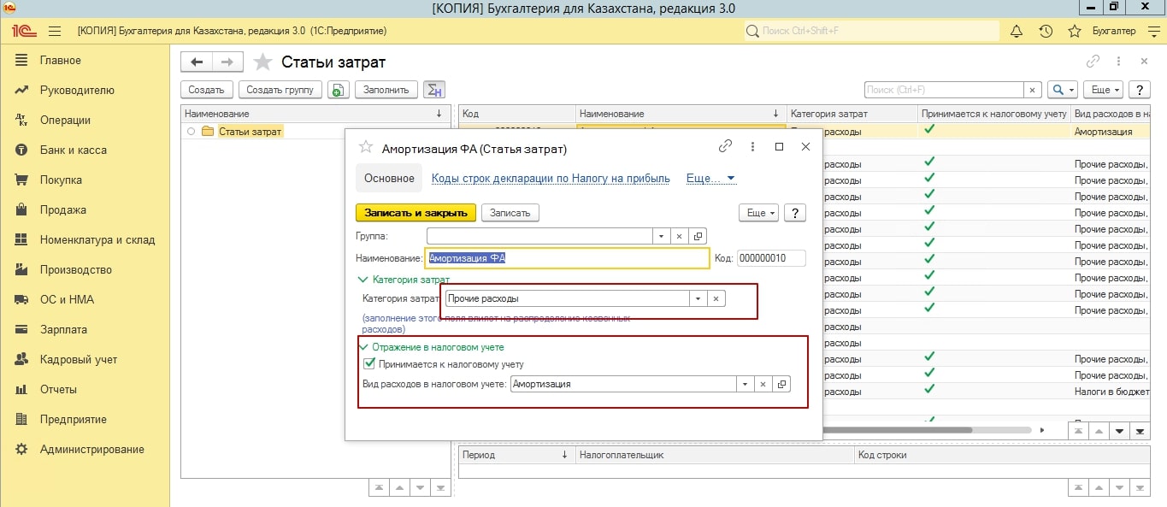
Task: Switch to Коды строк декларации tab
Action: click(x=551, y=179)
